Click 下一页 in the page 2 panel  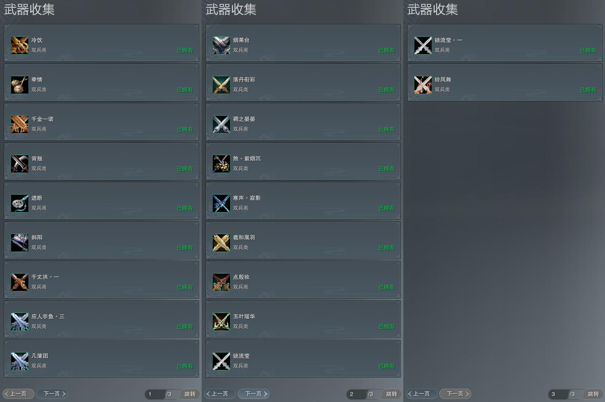[254, 393]
